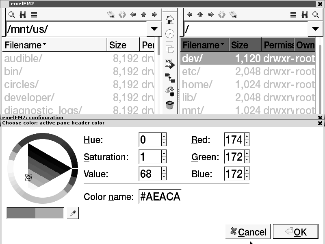325x244 pixels.
Task: Decrease the Hue value with down arrow
Action: point(164,143)
